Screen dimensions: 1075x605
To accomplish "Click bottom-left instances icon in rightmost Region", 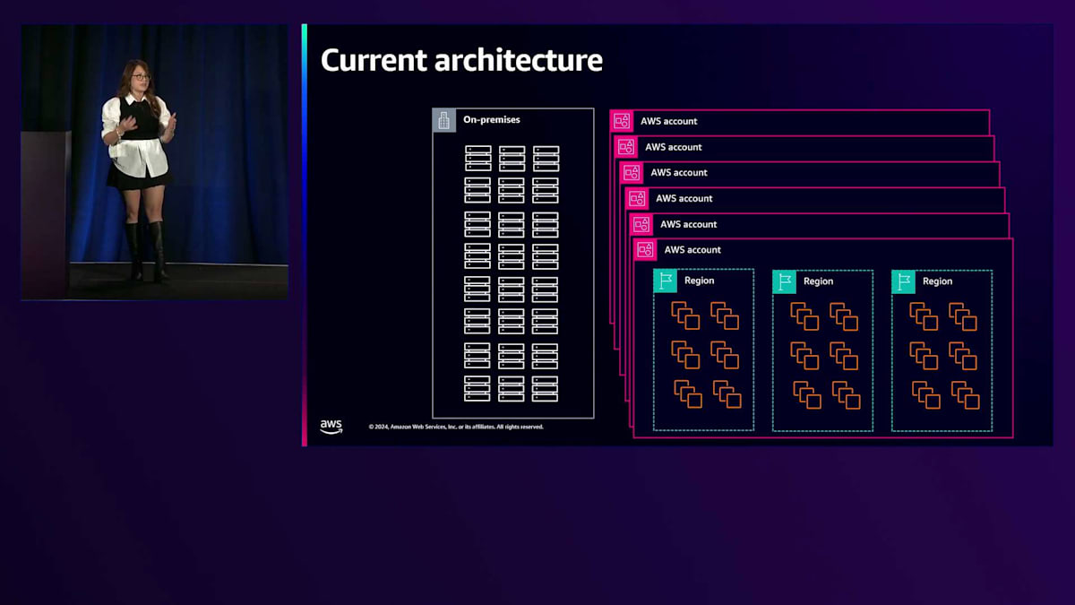I will pos(924,394).
